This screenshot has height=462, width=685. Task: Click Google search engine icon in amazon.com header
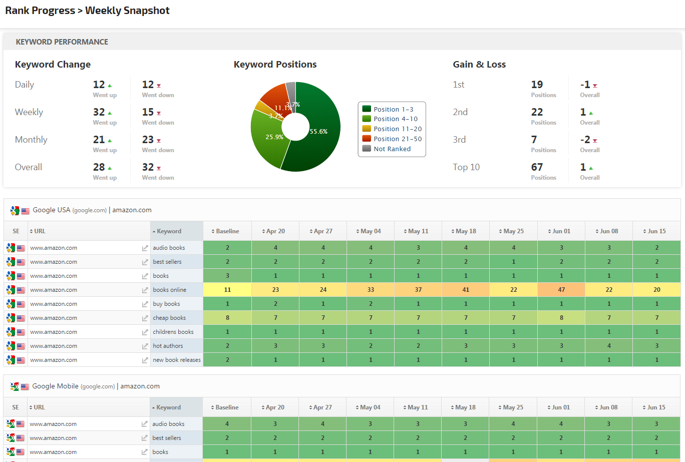click(x=15, y=211)
